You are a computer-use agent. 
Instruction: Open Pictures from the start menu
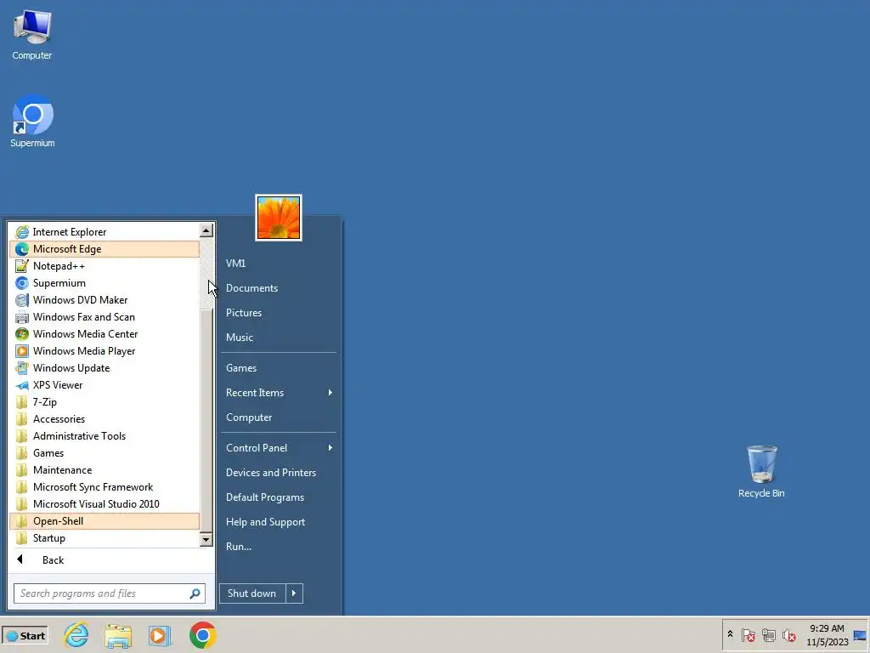point(279,313)
